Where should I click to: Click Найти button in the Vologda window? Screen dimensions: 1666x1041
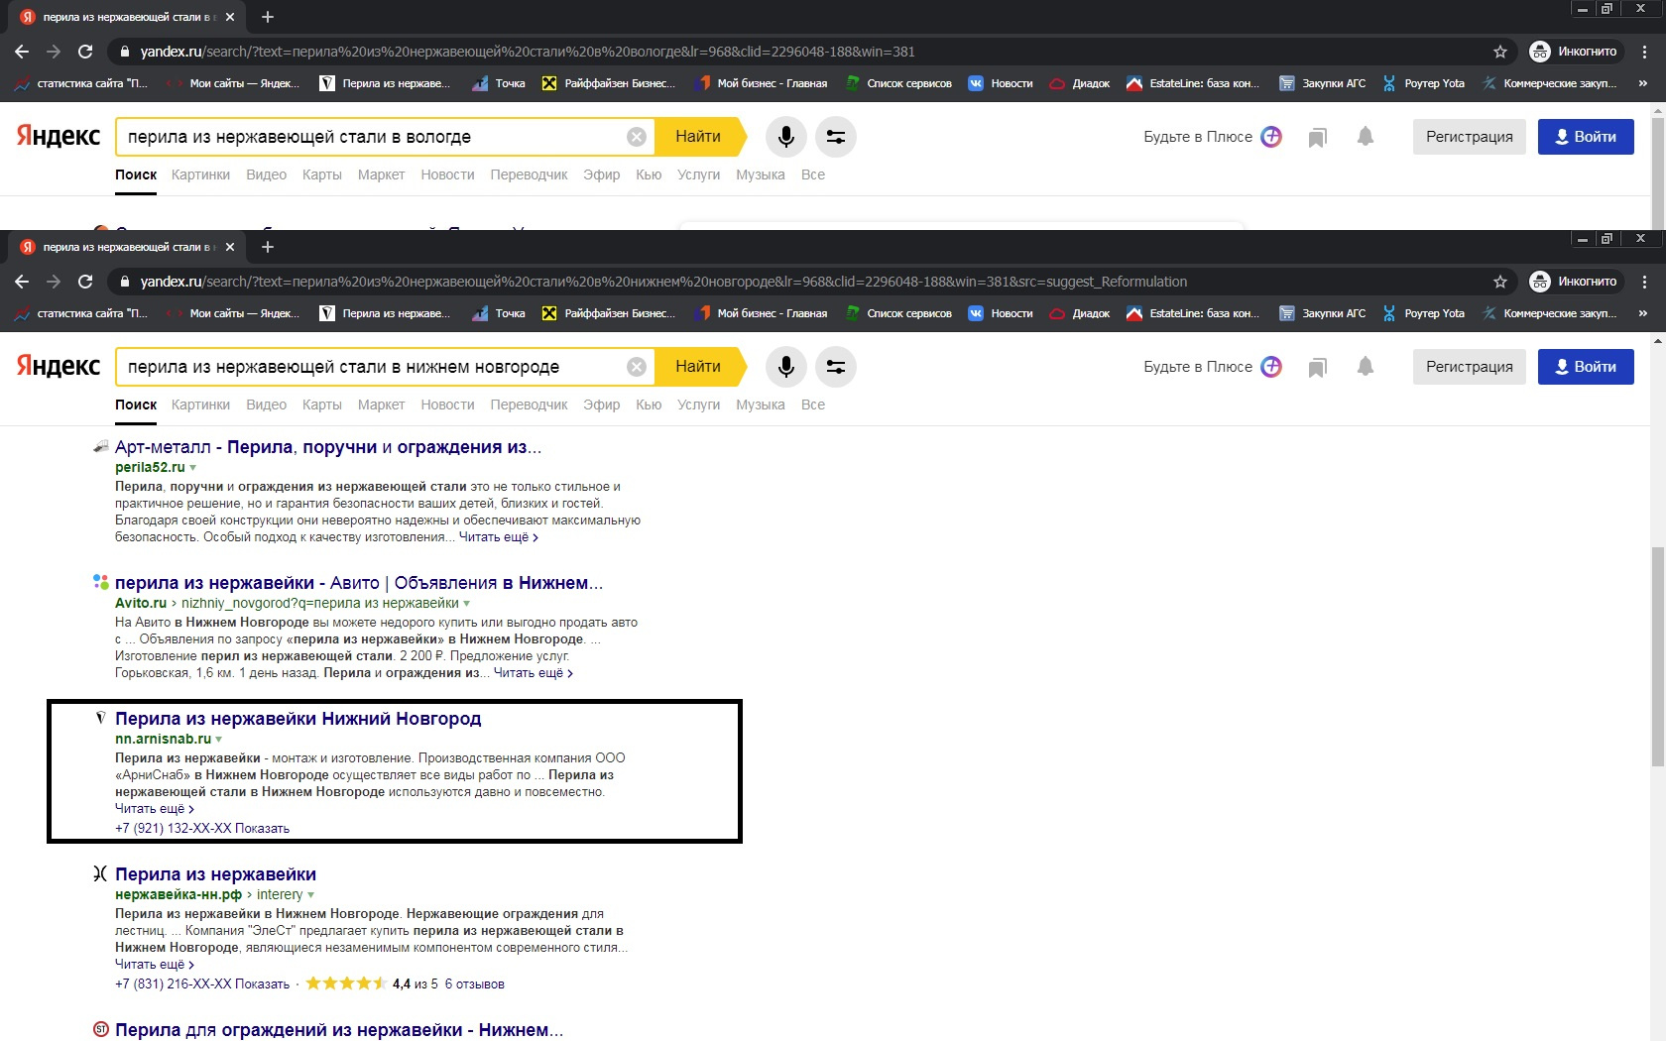698,137
